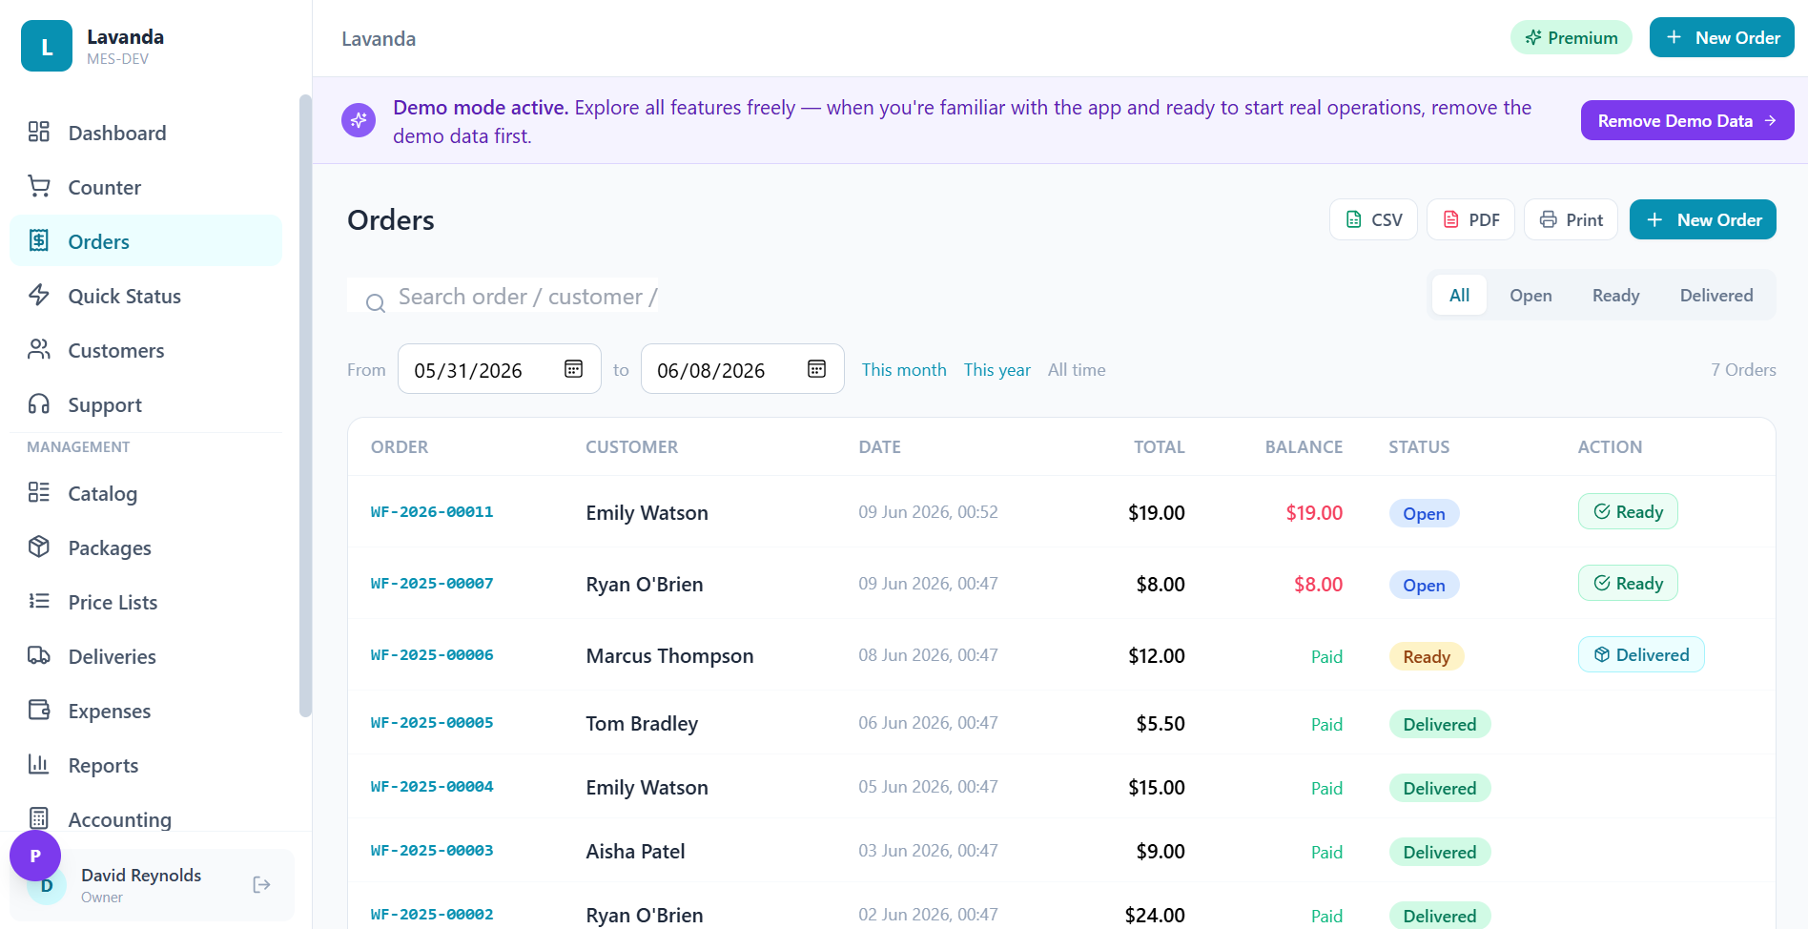Select the Ready filter tab
The image size is (1808, 929).
click(x=1616, y=295)
